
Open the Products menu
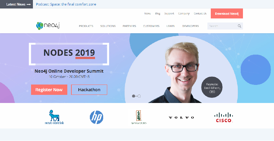click(x=86, y=26)
